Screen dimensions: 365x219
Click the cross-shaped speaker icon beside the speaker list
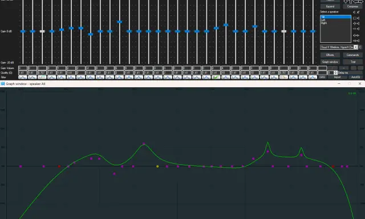356,23
